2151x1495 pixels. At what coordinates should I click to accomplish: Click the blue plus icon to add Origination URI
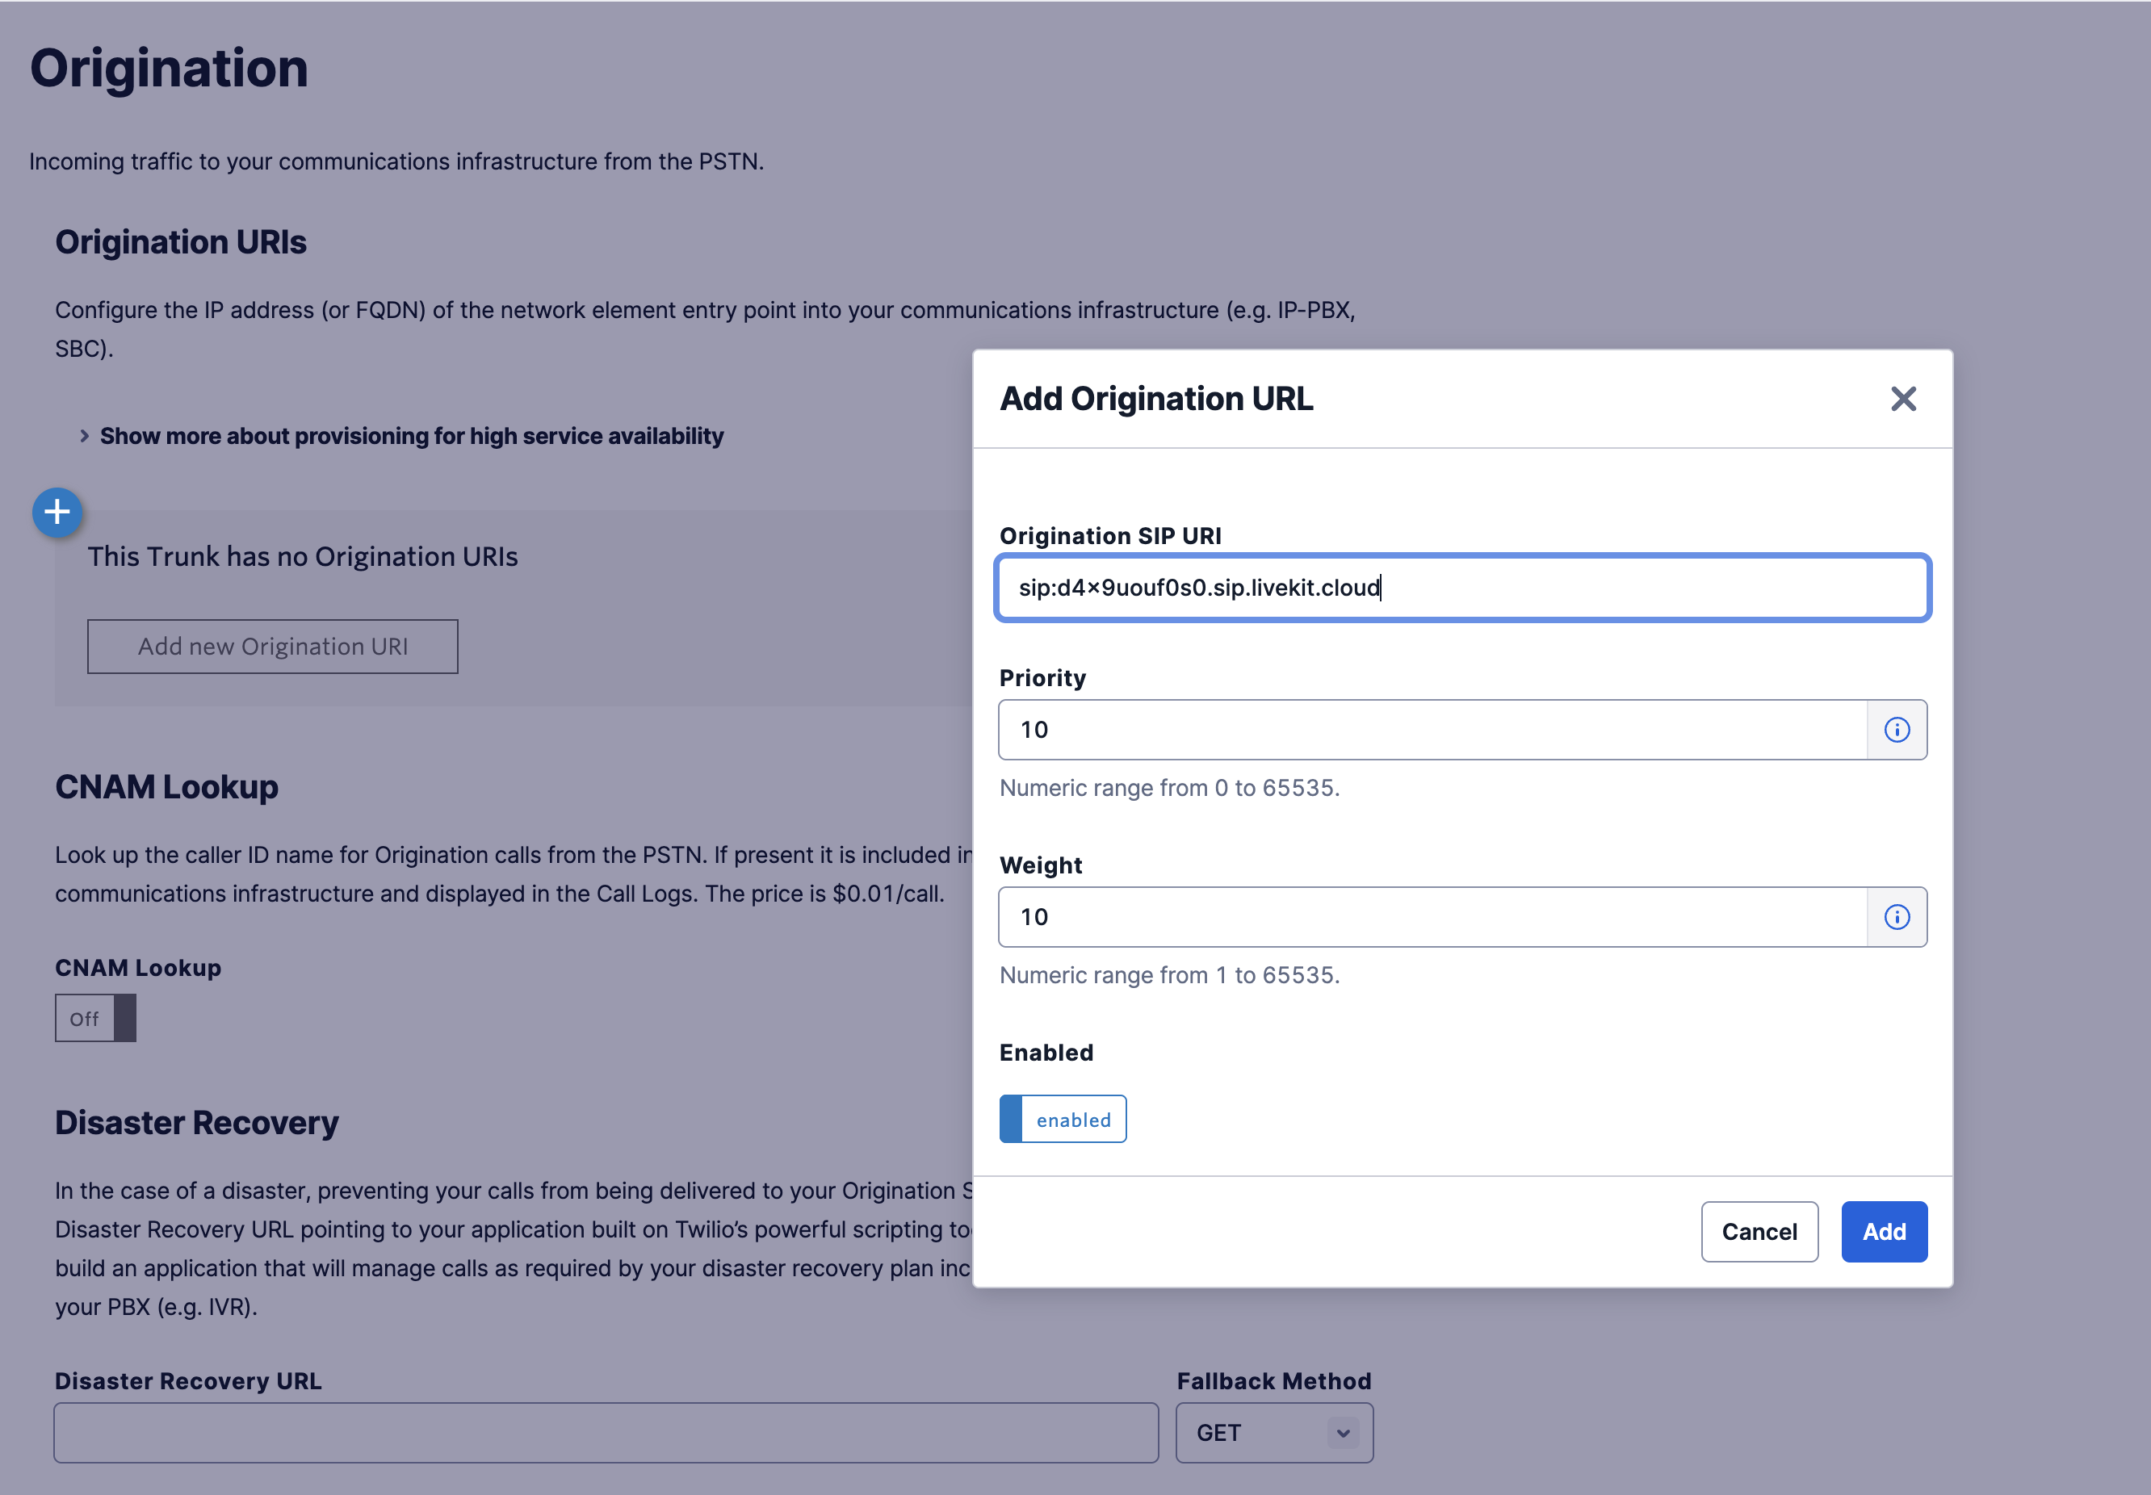57,513
